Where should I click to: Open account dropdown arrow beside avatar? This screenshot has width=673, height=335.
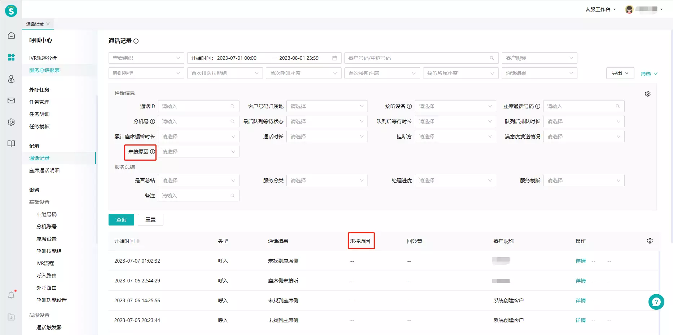pos(661,9)
